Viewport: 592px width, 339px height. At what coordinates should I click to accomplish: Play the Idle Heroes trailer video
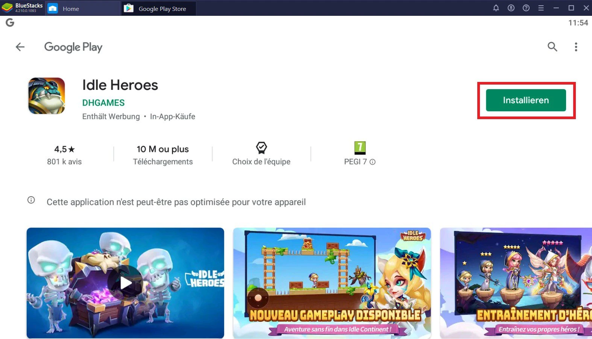pyautogui.click(x=125, y=283)
